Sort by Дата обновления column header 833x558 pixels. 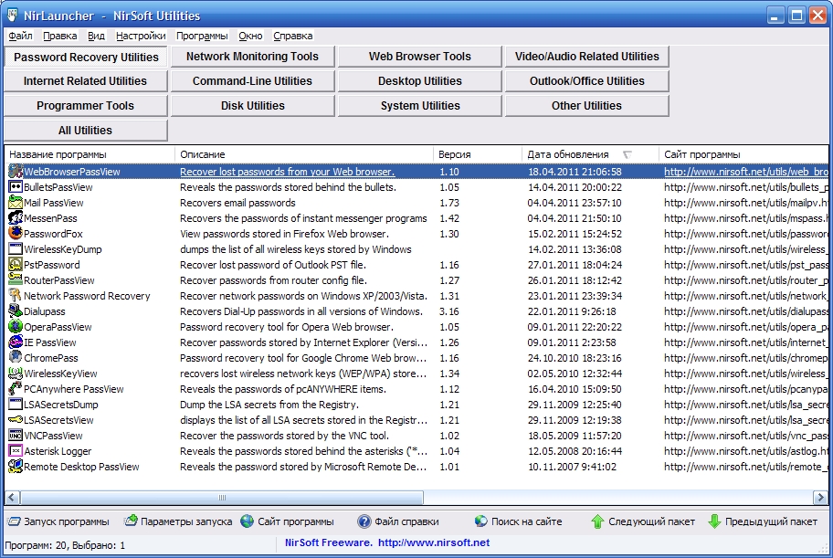[x=590, y=154]
